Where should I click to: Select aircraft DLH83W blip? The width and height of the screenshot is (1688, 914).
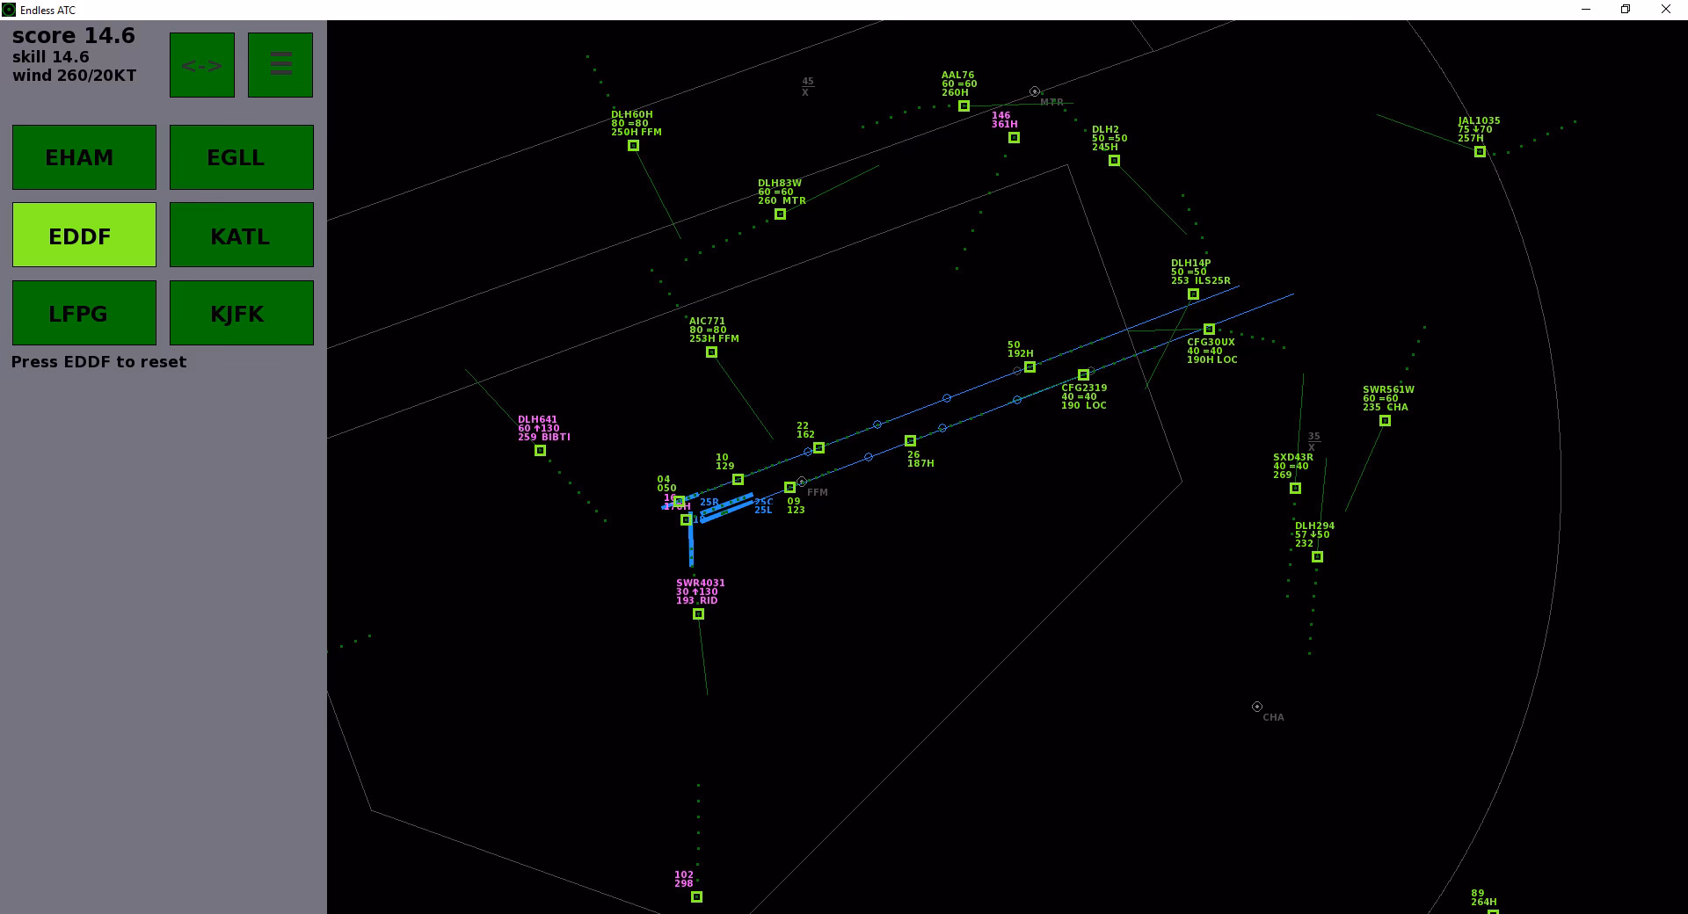[780, 214]
